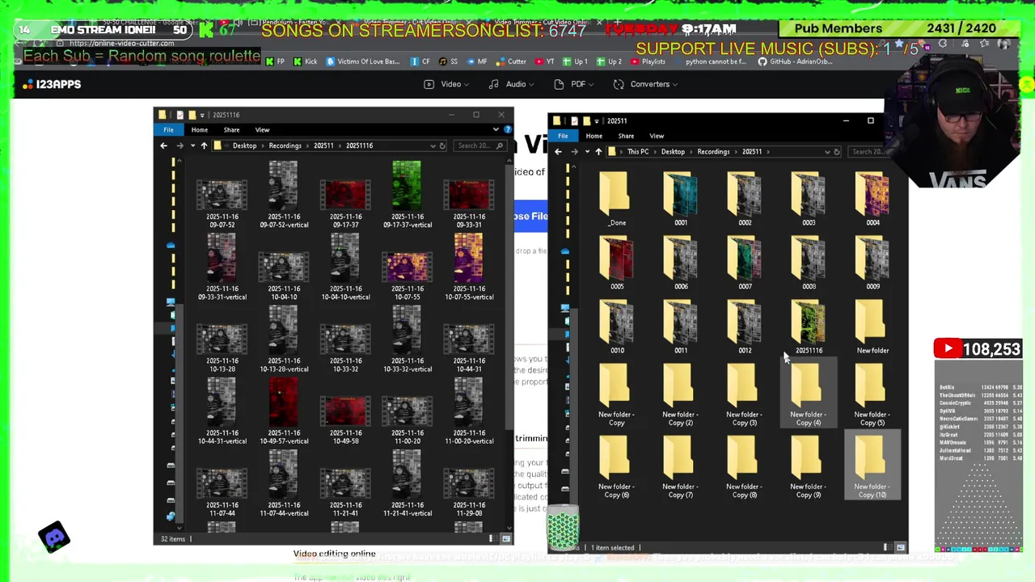Open the Cutter bookmark in browser
The width and height of the screenshot is (1035, 582).
tap(511, 61)
